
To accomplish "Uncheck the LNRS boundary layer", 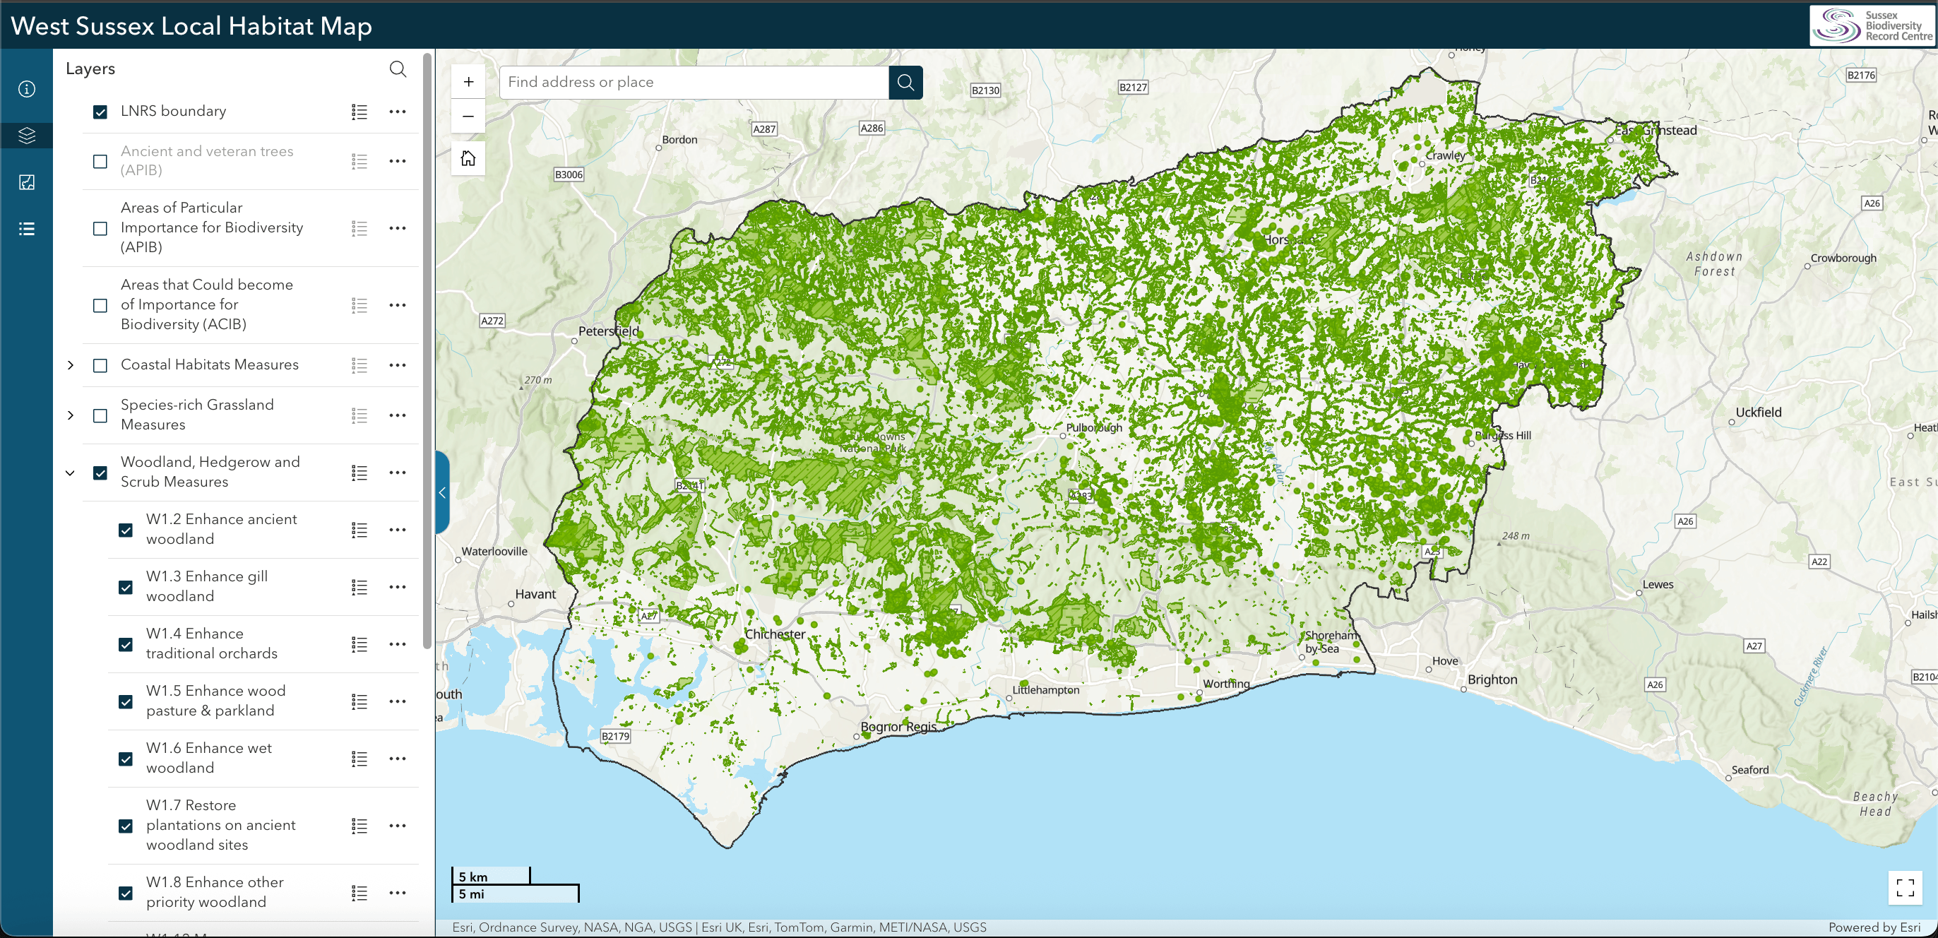I will pyautogui.click(x=100, y=112).
